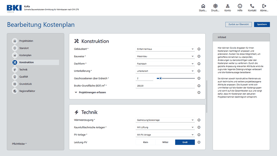Adjust the Geschossebenen slider handle

[x=161, y=78]
